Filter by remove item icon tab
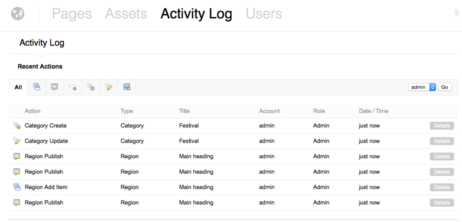462x222 pixels. [x=73, y=87]
